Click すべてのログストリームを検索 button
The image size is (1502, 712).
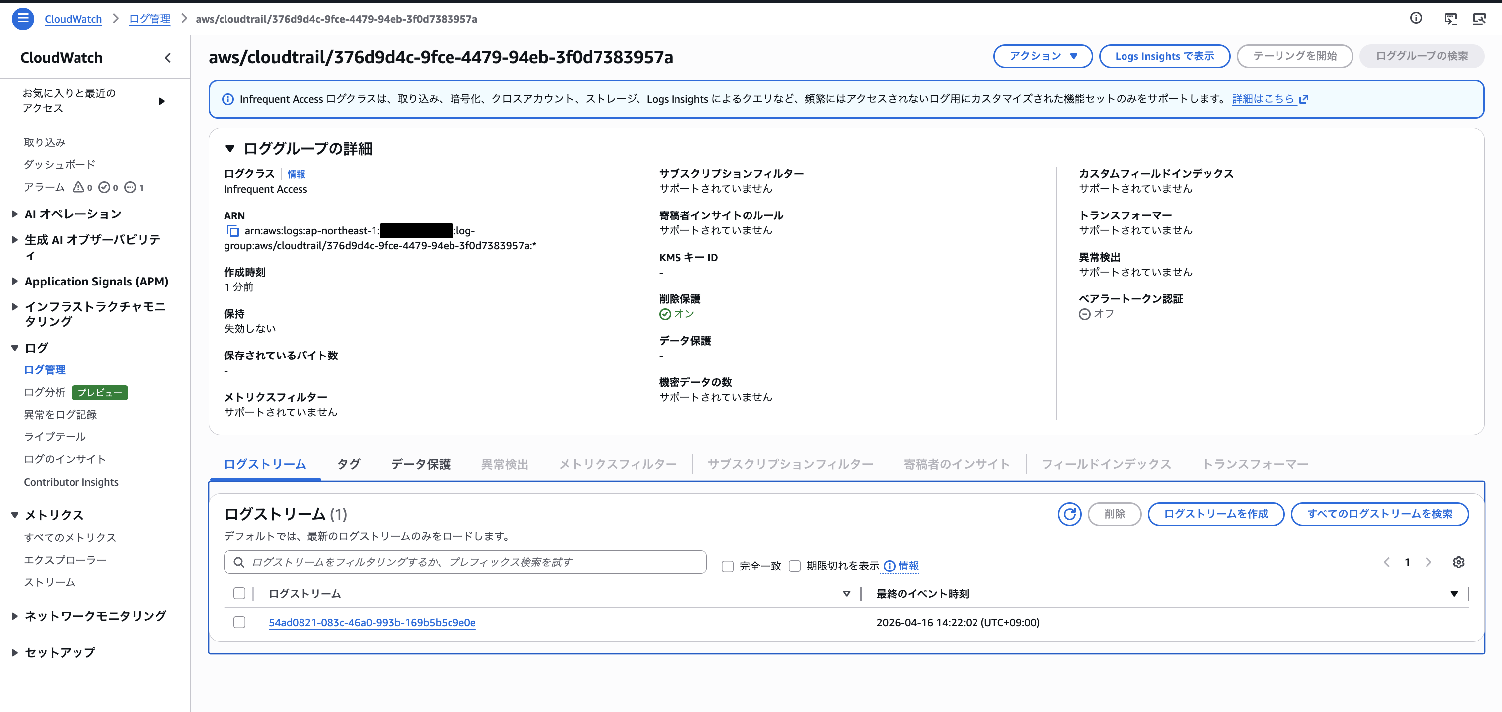[x=1379, y=514]
